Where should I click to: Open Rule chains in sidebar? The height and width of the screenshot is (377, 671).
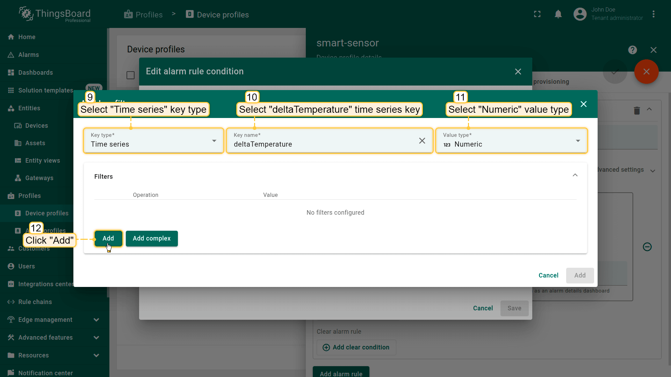[x=35, y=302]
